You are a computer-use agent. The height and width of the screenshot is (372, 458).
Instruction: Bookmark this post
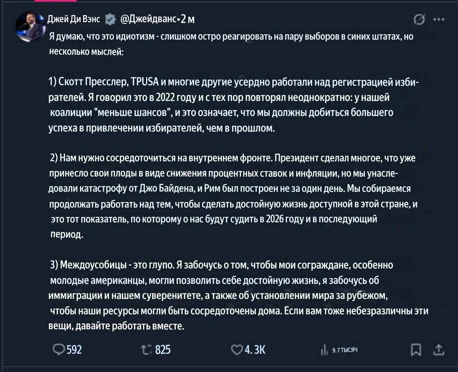(x=416, y=350)
